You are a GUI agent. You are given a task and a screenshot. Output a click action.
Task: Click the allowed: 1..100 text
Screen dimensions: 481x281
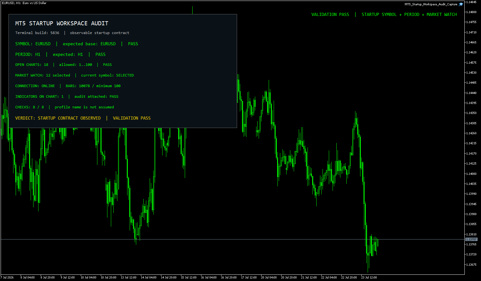tap(75, 65)
